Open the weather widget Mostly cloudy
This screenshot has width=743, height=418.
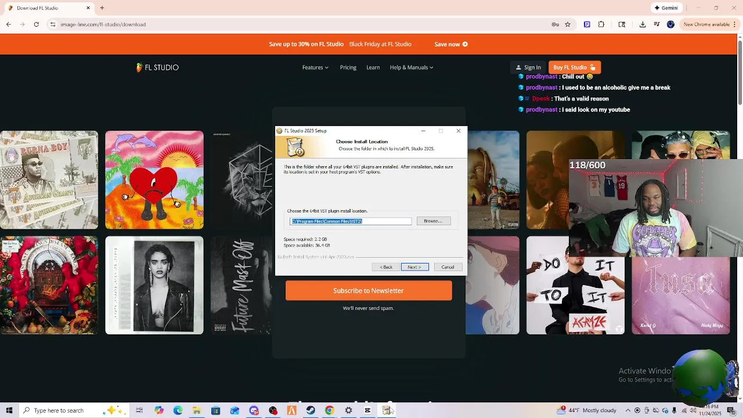pos(587,410)
